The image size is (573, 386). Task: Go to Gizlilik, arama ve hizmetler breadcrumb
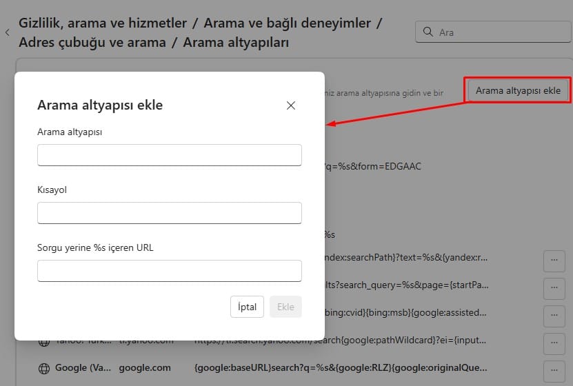coord(103,23)
